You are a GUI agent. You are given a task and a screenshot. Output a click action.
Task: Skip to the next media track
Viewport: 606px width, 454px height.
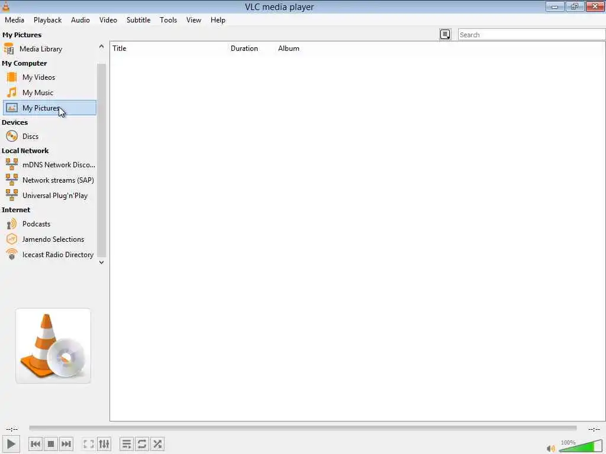click(x=66, y=444)
